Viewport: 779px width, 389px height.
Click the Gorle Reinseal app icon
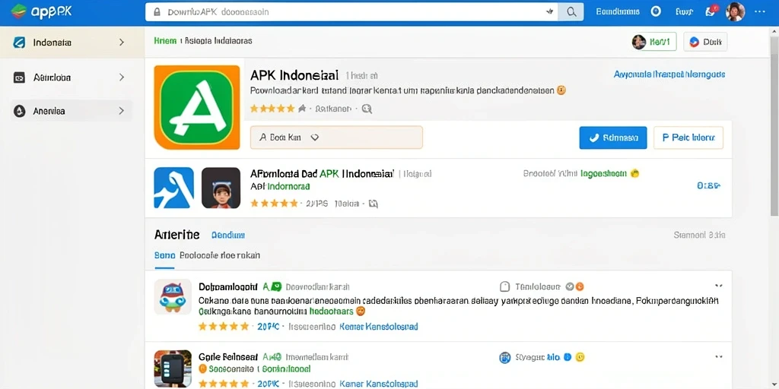click(173, 368)
